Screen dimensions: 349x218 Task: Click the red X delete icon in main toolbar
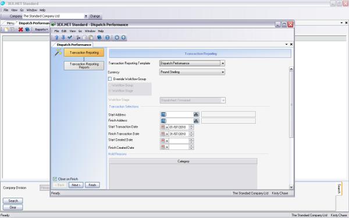point(21,30)
